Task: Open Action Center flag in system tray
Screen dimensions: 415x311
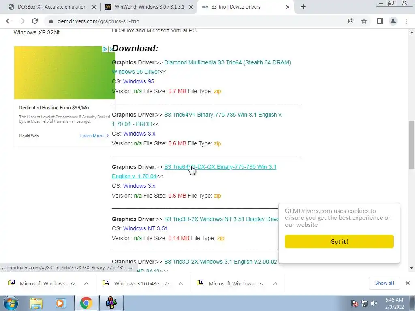Action: tap(355, 303)
